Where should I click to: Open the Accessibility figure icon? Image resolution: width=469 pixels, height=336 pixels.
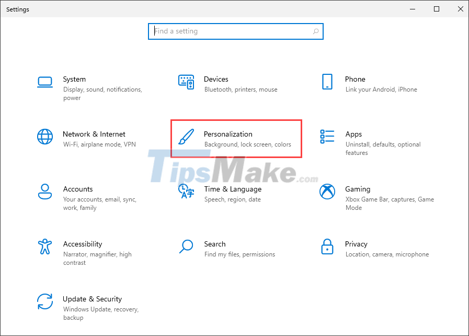coord(45,247)
